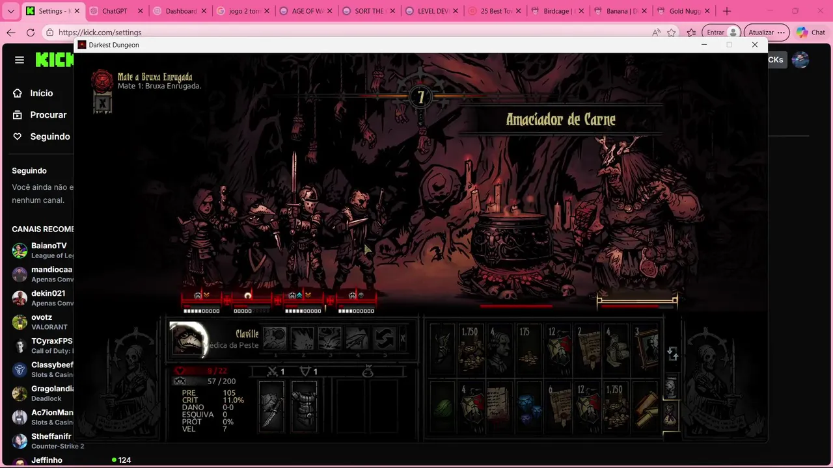Image resolution: width=833 pixels, height=468 pixels.
Task: Open the browser tab search dropdown
Action: (10, 11)
